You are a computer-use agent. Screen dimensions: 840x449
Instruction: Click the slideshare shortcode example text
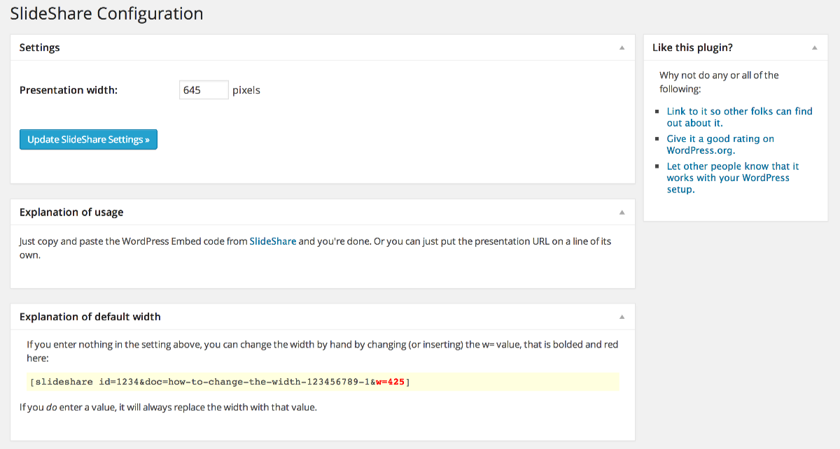(x=220, y=382)
